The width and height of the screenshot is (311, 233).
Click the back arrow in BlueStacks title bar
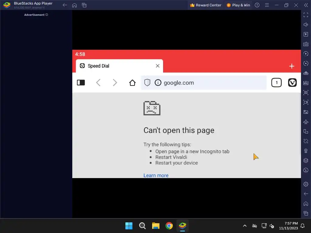[x=65, y=5]
